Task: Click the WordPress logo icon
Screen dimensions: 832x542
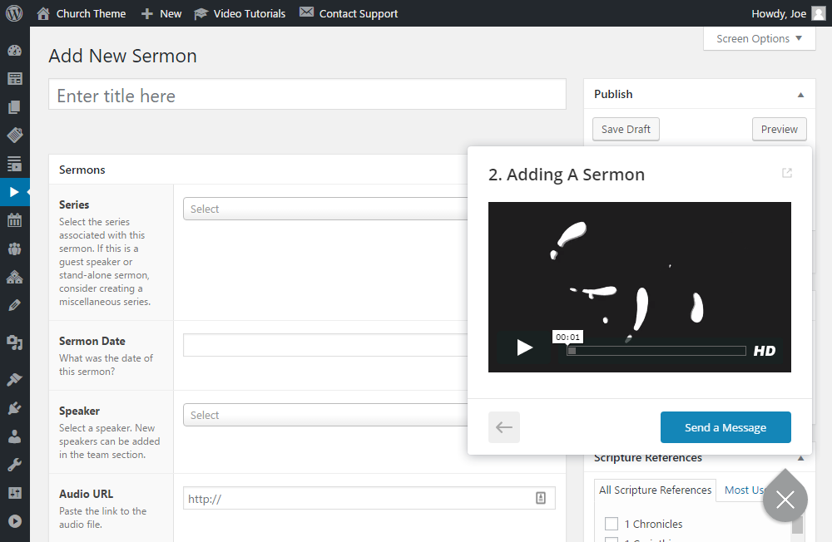Action: 14,13
